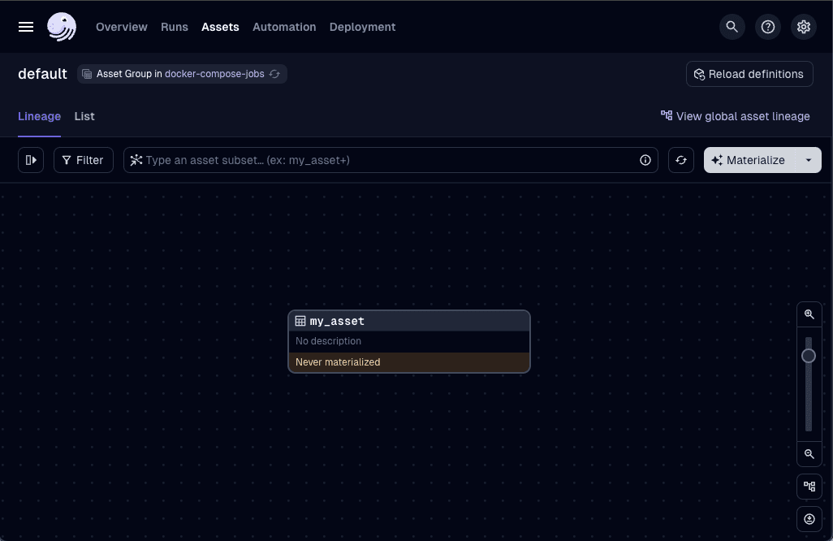Click the graph zoom slider handle
This screenshot has width=833, height=541.
tap(809, 356)
